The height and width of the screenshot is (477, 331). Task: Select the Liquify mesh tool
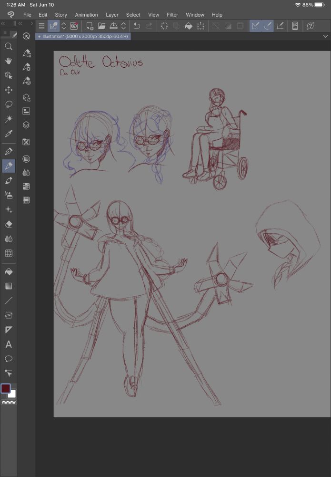[9, 253]
